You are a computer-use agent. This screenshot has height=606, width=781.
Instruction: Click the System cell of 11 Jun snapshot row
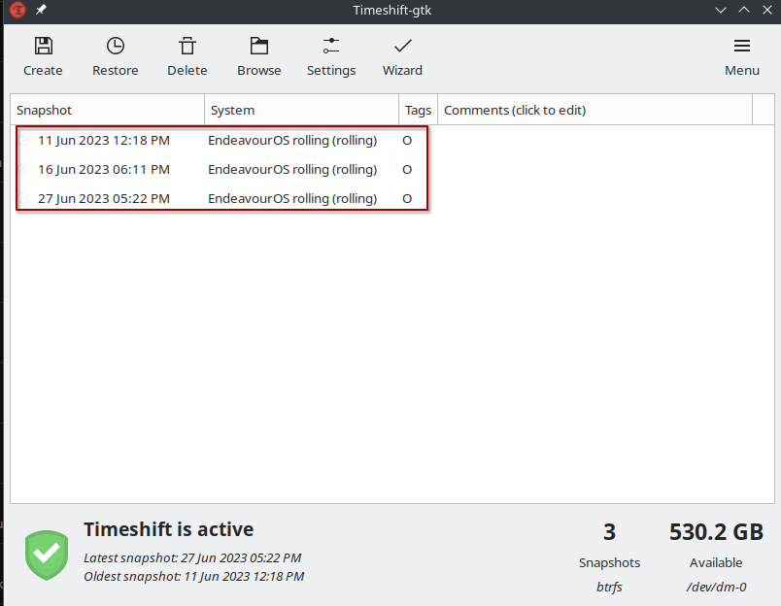[292, 141]
